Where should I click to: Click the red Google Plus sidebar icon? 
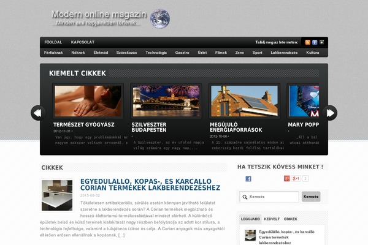tap(287, 179)
